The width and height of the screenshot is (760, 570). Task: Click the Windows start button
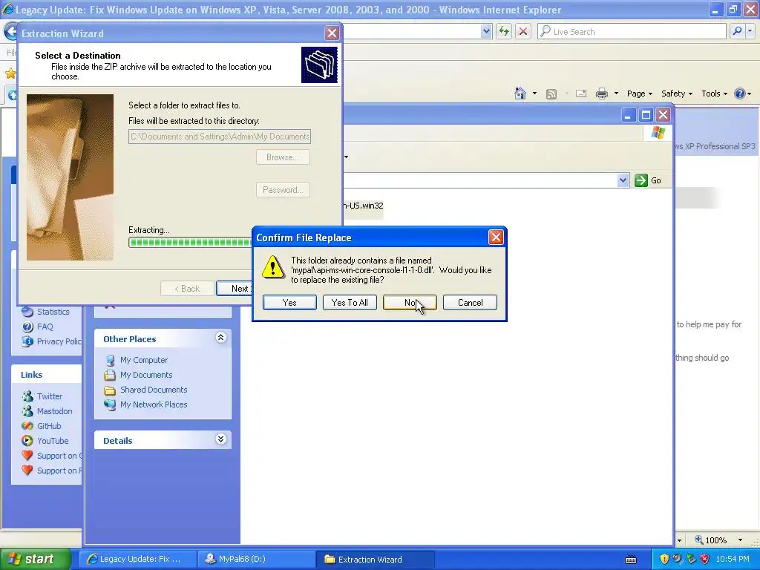[34, 559]
